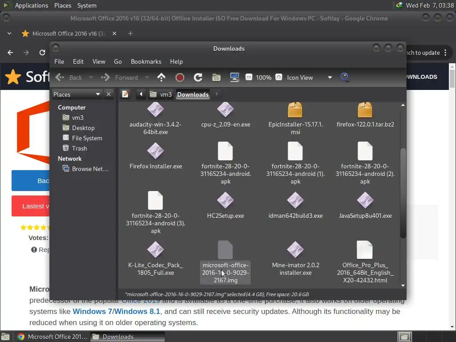This screenshot has width=456, height=342.
Task: Open the View menu
Action: (x=99, y=61)
